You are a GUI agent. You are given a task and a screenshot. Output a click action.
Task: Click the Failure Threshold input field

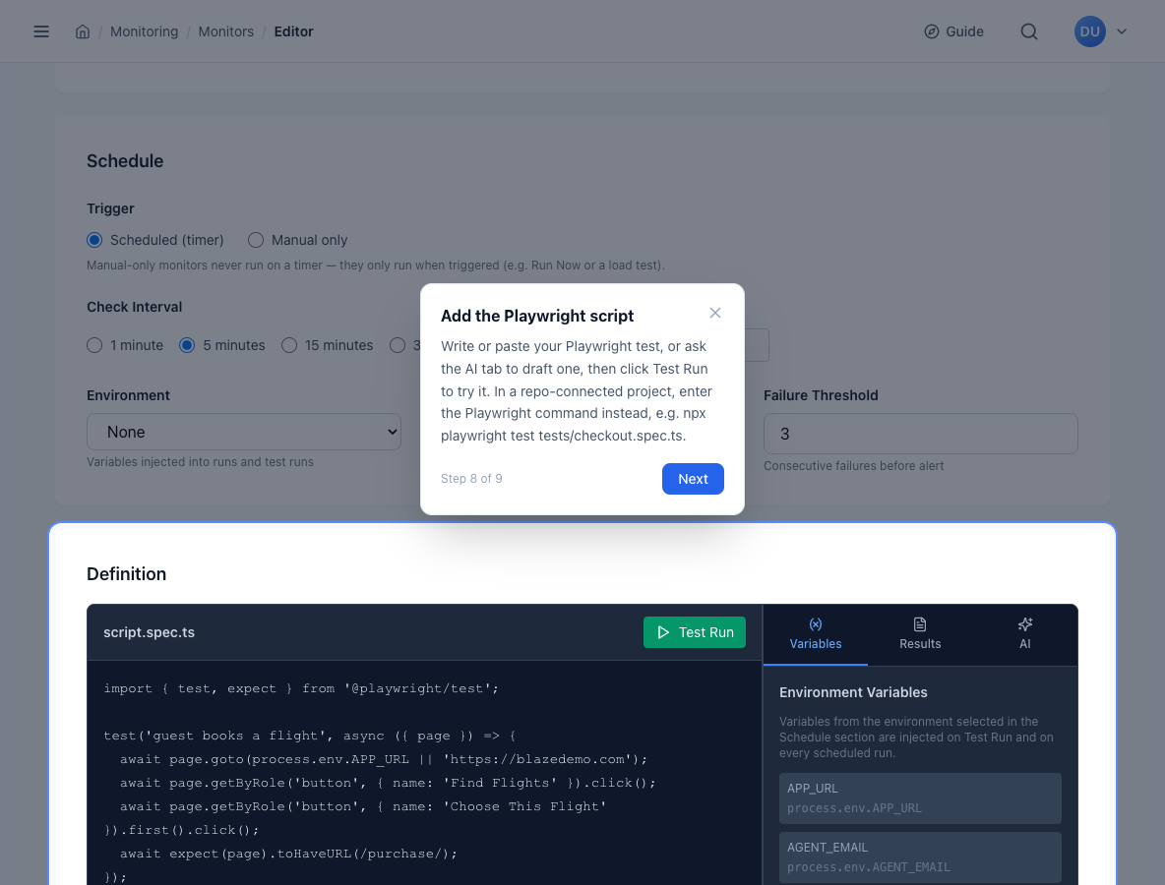921,434
